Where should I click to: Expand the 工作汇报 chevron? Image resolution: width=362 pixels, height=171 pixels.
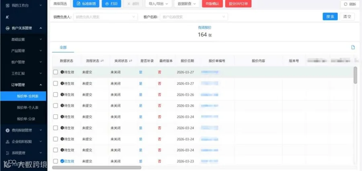(x=41, y=73)
